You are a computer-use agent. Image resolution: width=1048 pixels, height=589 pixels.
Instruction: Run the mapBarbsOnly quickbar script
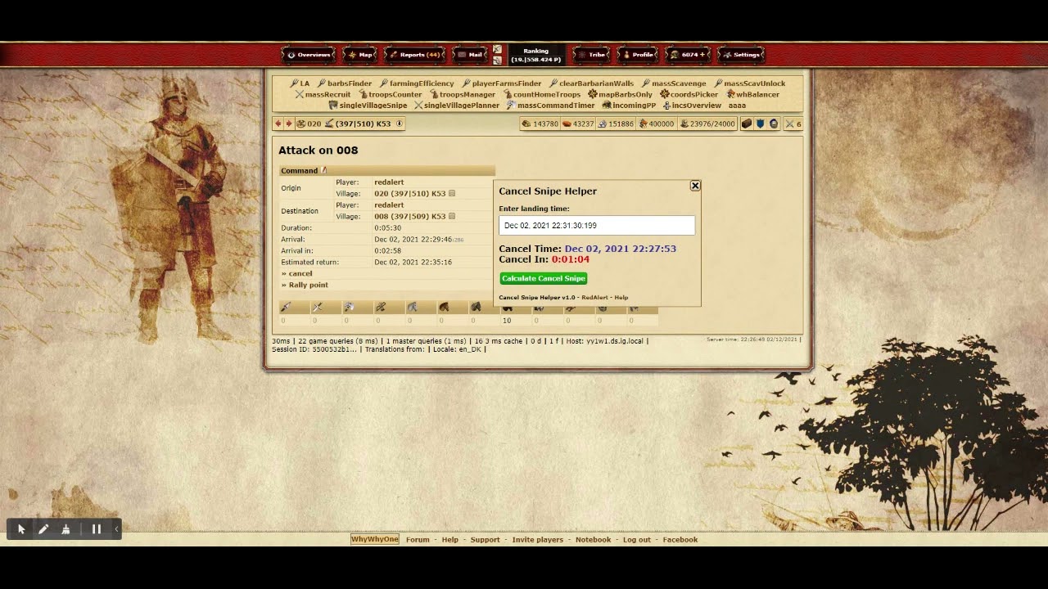pyautogui.click(x=621, y=94)
